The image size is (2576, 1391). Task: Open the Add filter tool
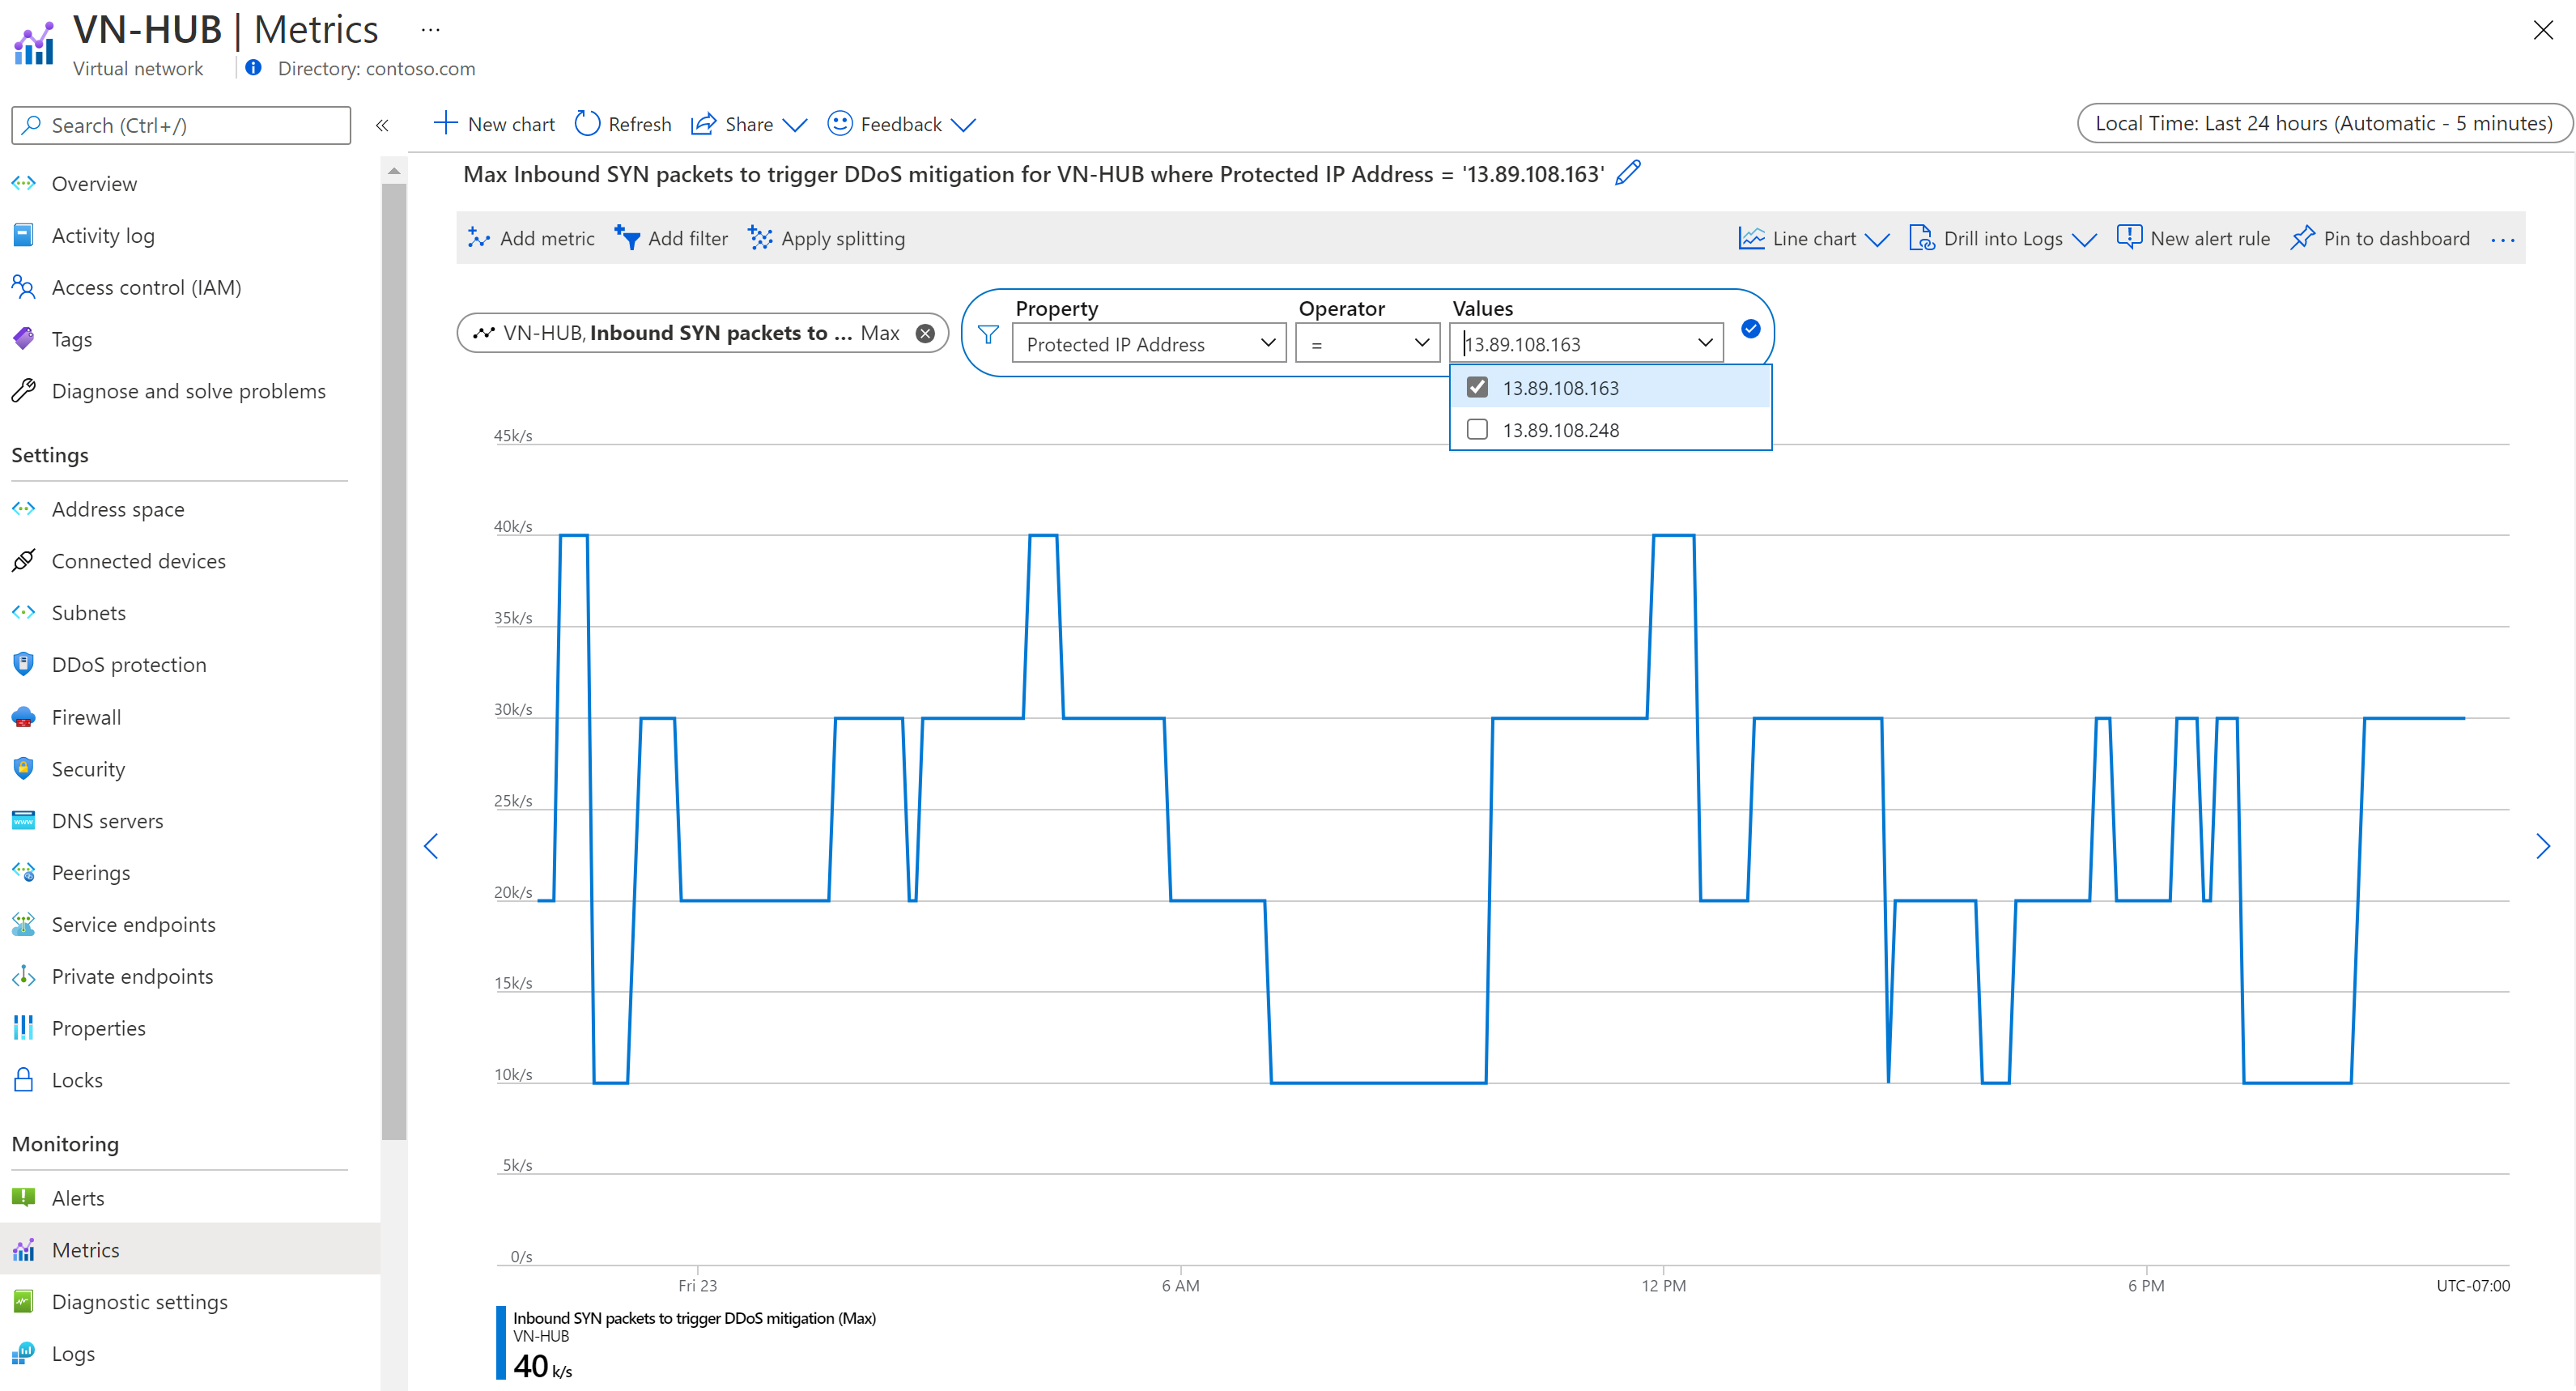672,238
